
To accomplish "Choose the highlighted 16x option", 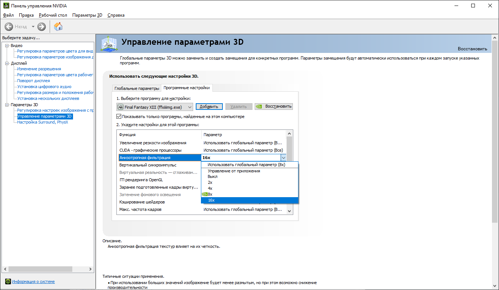I will click(x=249, y=200).
